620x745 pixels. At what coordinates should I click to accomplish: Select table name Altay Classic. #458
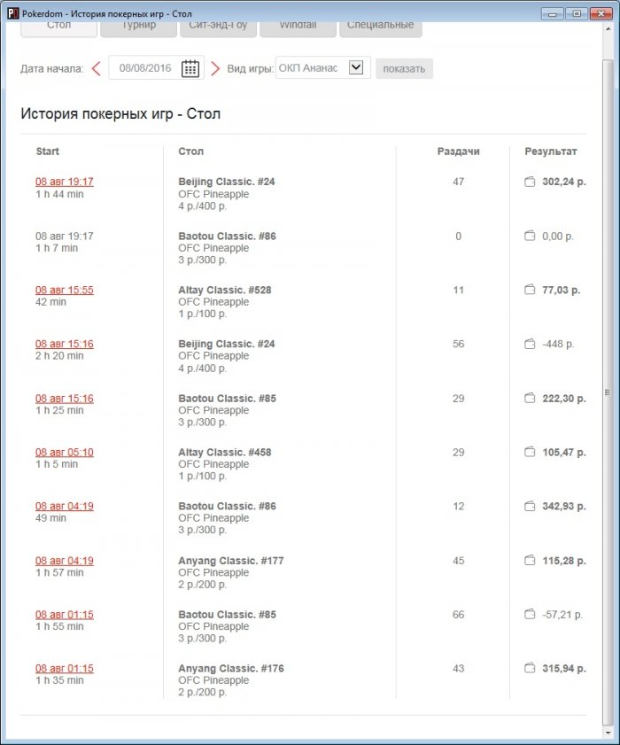(x=225, y=452)
